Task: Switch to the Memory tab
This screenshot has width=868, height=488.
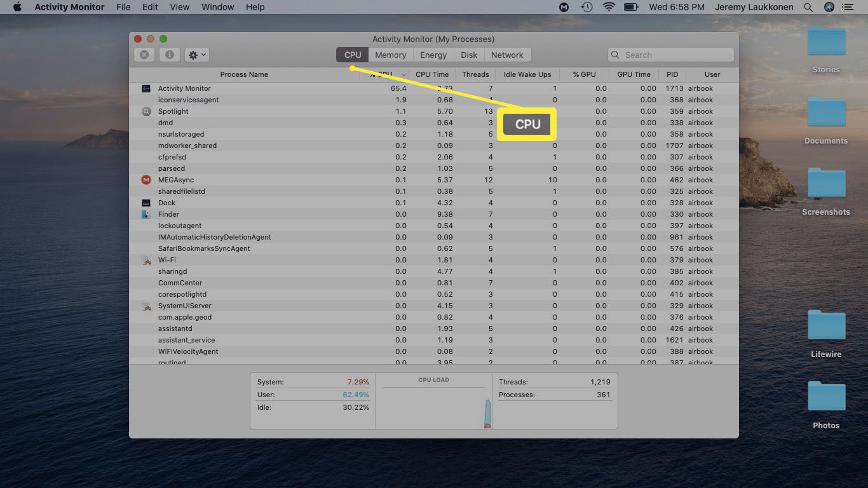Action: click(390, 55)
